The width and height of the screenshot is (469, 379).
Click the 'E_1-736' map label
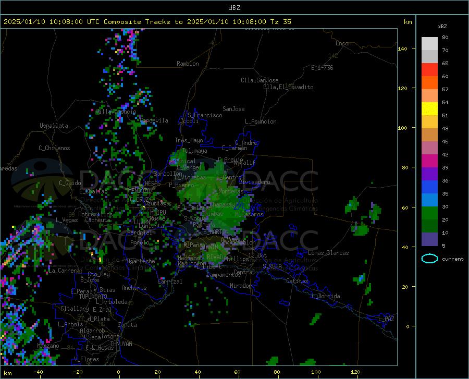tap(322, 68)
